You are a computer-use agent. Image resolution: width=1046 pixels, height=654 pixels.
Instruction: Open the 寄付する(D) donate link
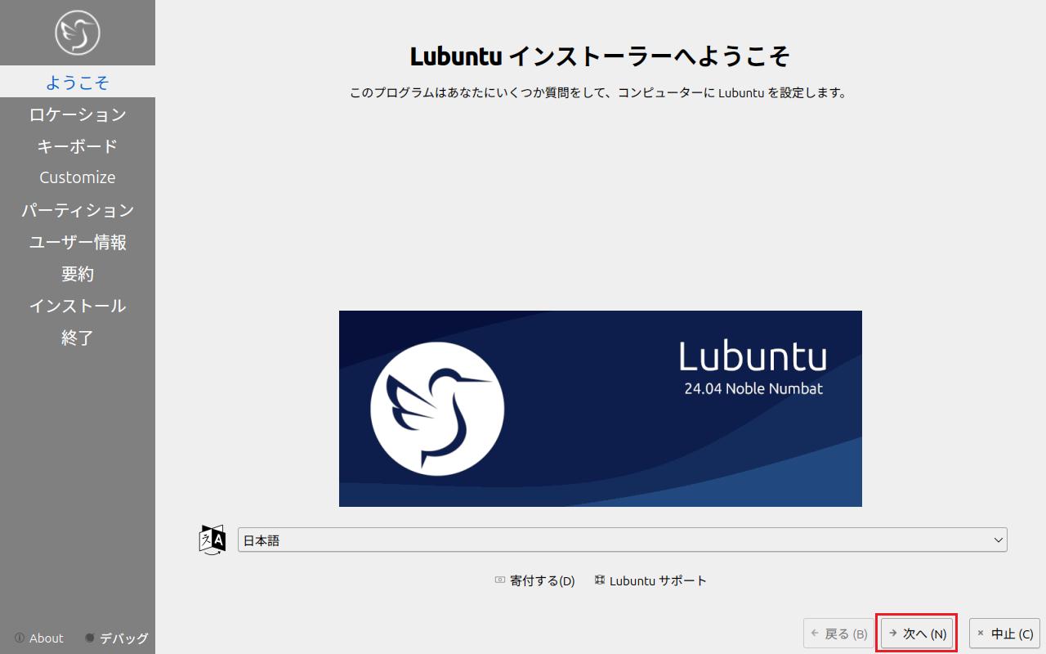(x=534, y=580)
